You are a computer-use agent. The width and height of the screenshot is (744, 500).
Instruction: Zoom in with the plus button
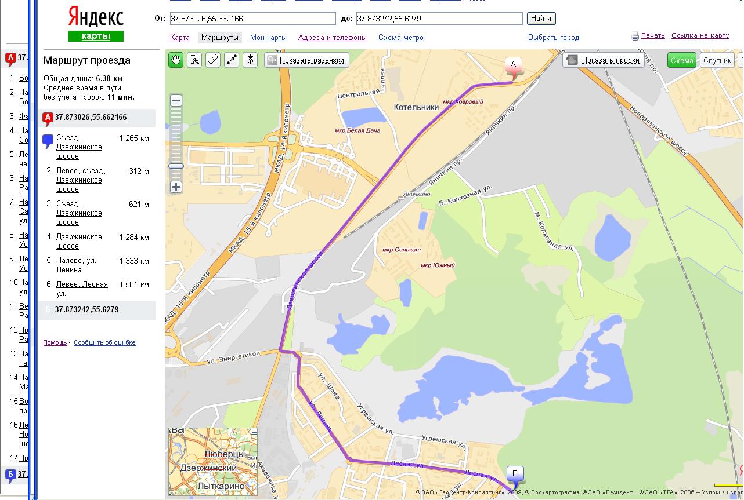coord(176,187)
